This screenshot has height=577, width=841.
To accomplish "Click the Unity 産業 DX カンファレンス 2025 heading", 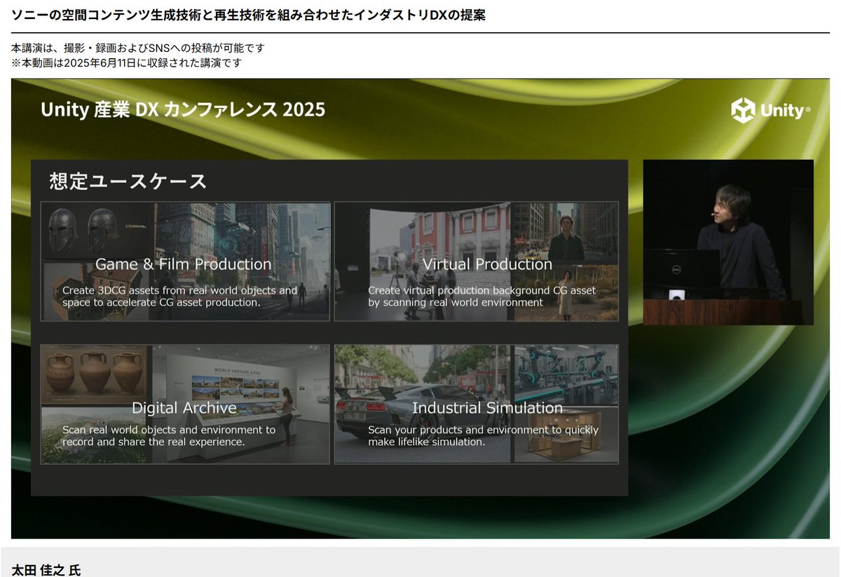I will 183,109.
